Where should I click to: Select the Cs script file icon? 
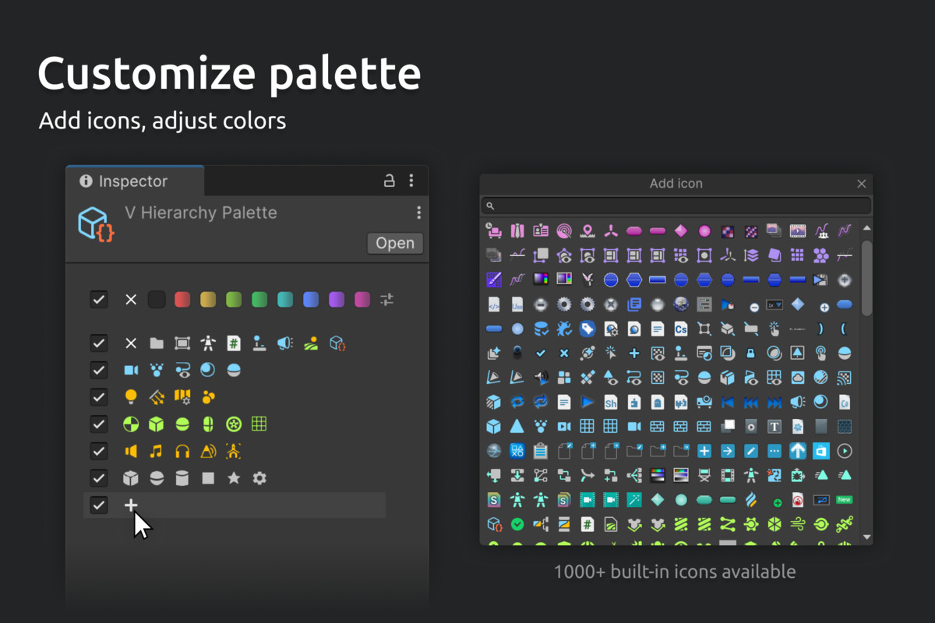click(x=681, y=329)
